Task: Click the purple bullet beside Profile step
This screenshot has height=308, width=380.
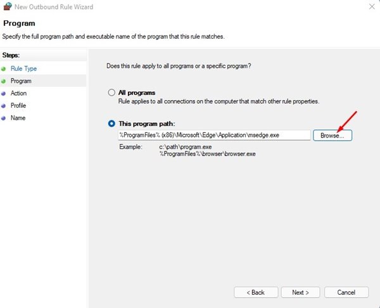Action: pyautogui.click(x=3, y=106)
